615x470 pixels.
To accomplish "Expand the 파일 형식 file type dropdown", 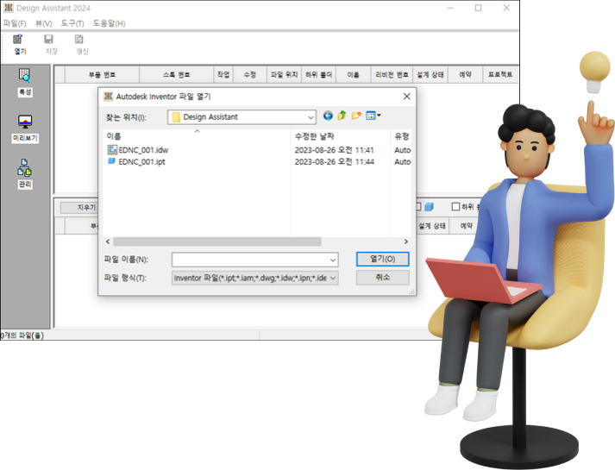I will (x=333, y=278).
